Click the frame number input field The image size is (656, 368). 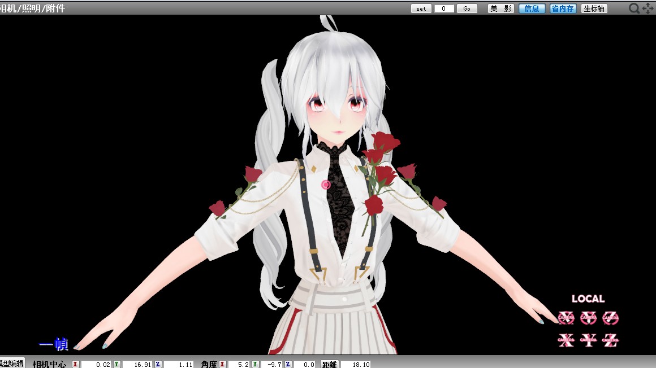tap(444, 8)
